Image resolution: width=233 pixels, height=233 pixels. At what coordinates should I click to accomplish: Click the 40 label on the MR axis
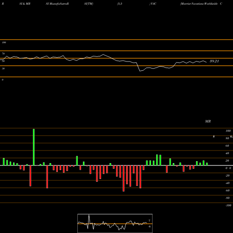click(x=227, y=153)
